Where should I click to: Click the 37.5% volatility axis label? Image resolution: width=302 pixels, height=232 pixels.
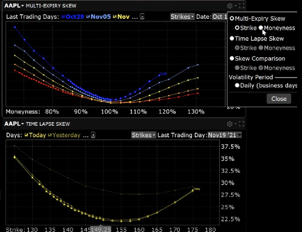coord(230,147)
